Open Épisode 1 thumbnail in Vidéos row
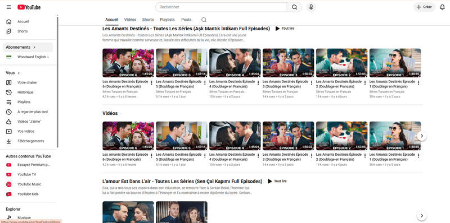This screenshot has height=223, width=450. pyautogui.click(x=395, y=136)
